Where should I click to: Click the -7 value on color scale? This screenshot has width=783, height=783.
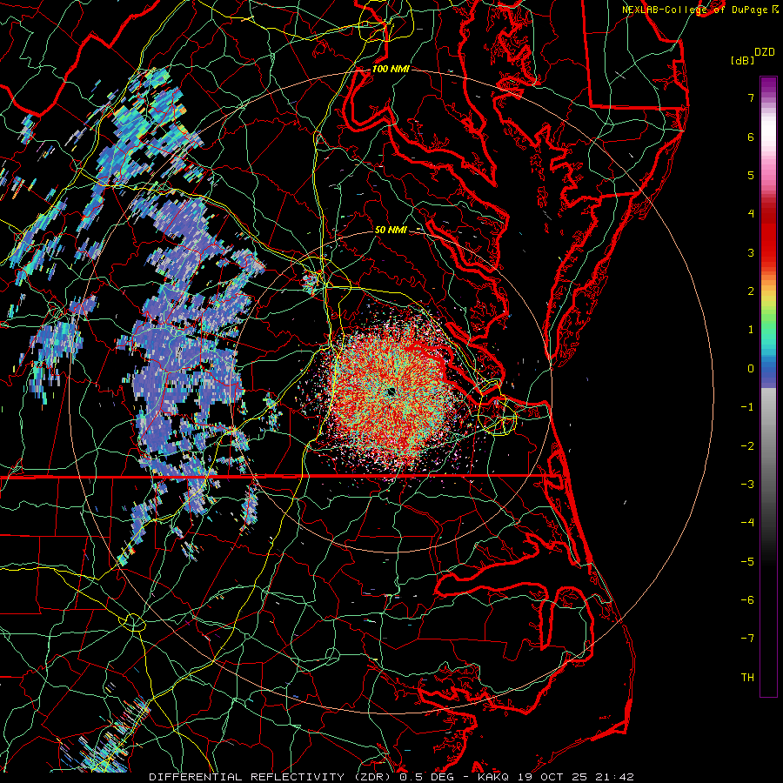pyautogui.click(x=747, y=639)
